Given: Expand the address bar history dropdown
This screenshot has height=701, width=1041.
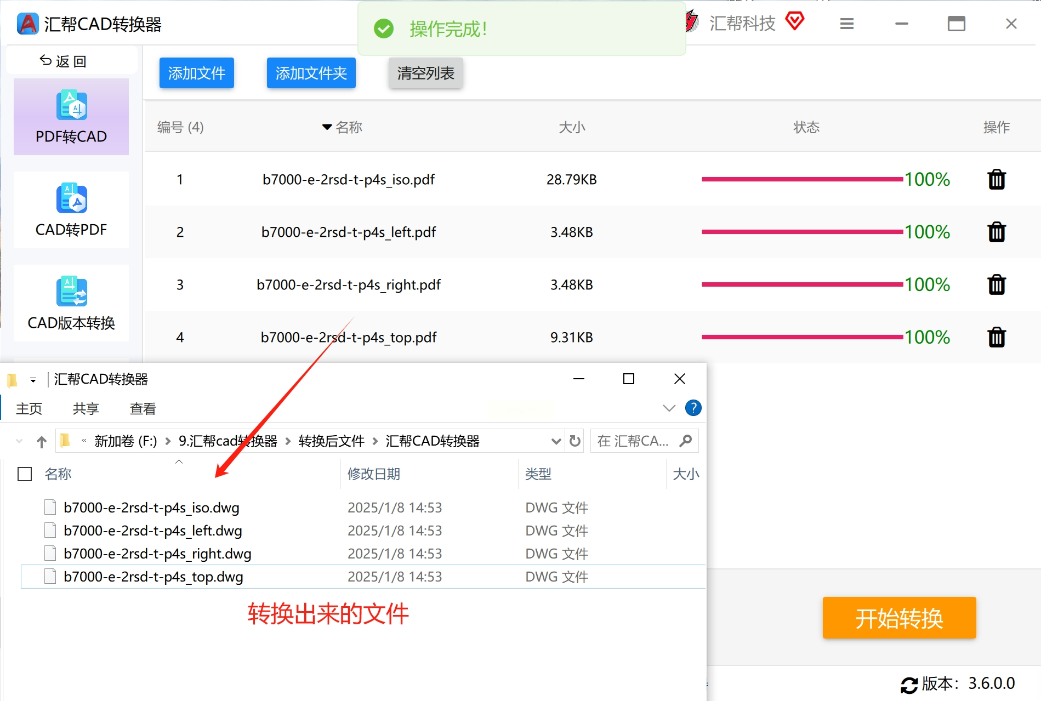Looking at the screenshot, I should tap(556, 441).
